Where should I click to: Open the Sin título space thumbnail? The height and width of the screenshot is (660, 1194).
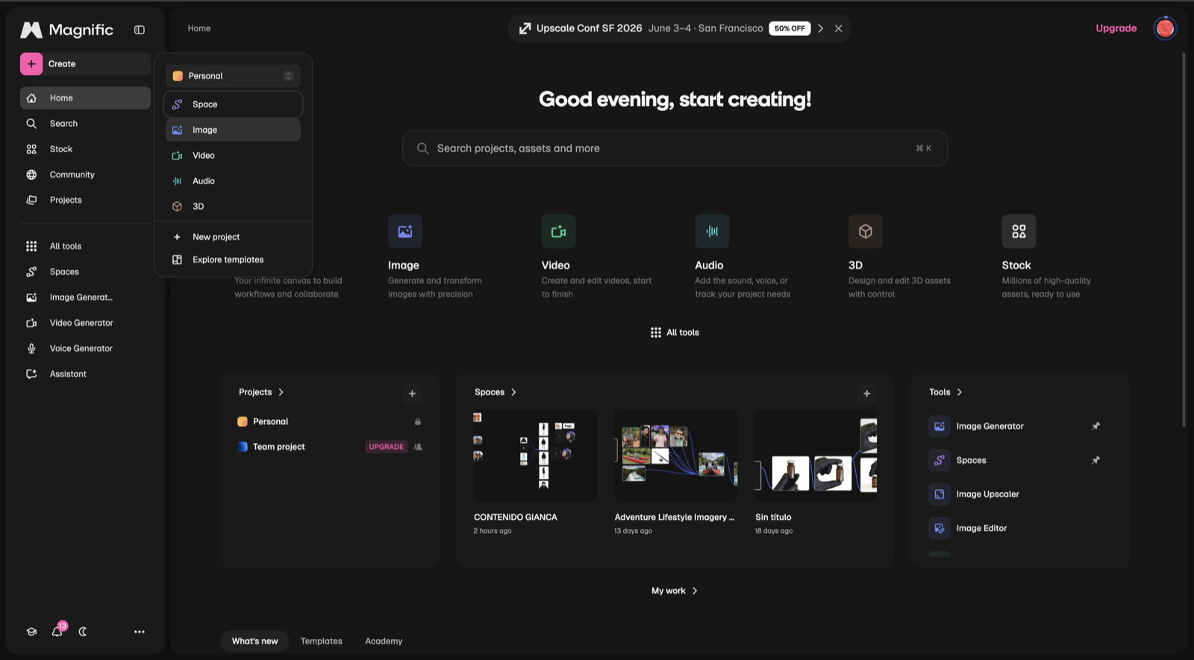point(816,455)
